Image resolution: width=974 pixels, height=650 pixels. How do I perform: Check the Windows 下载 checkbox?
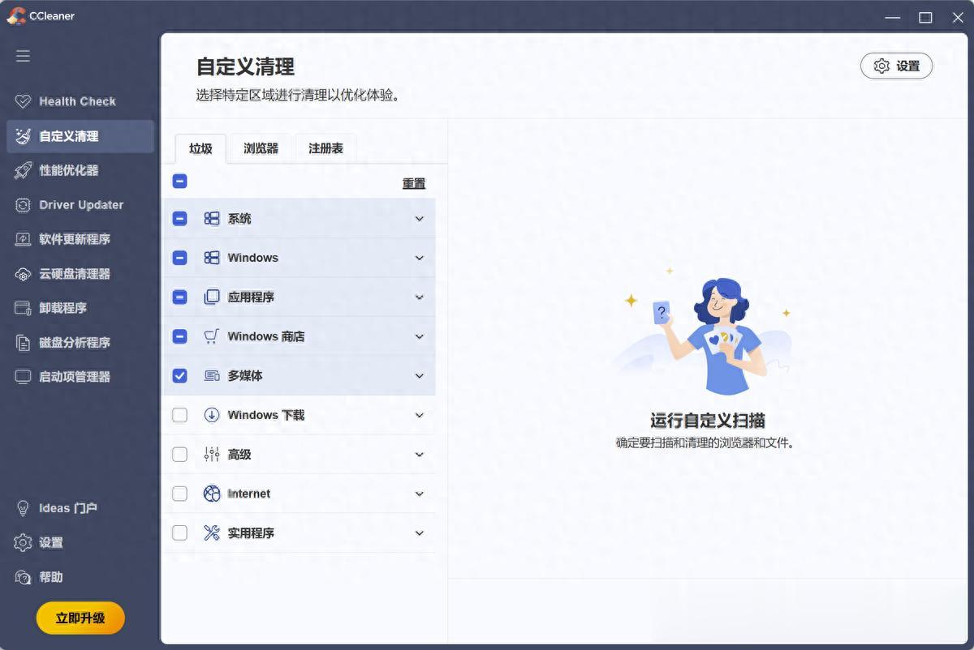click(180, 415)
